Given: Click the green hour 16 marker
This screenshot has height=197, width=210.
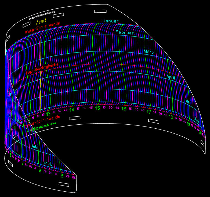Looking at the screenshot, I should pos(124,109).
